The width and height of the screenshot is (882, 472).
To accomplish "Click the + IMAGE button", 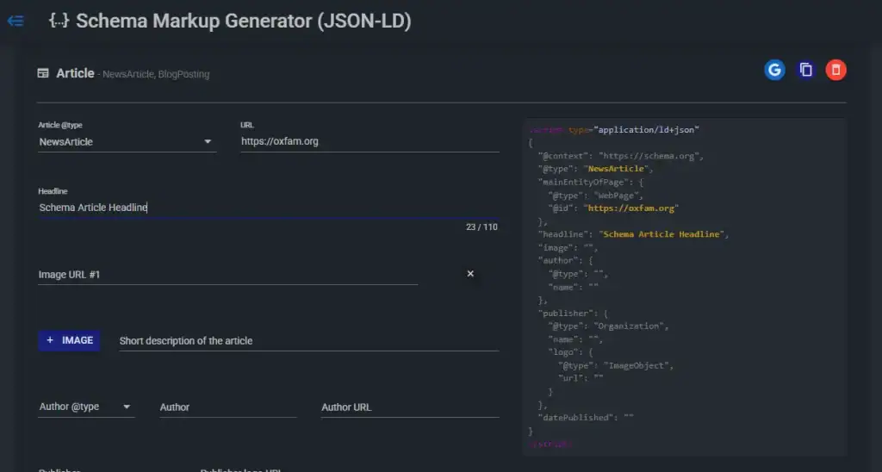I will click(x=69, y=340).
